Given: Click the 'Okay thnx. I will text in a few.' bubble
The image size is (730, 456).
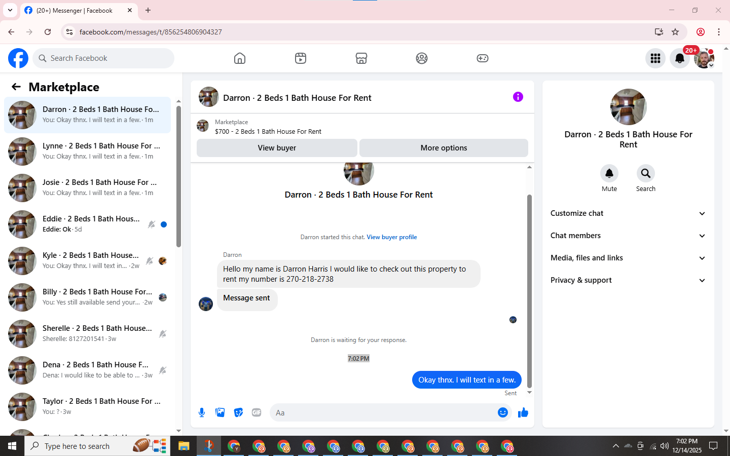Looking at the screenshot, I should pos(467,380).
